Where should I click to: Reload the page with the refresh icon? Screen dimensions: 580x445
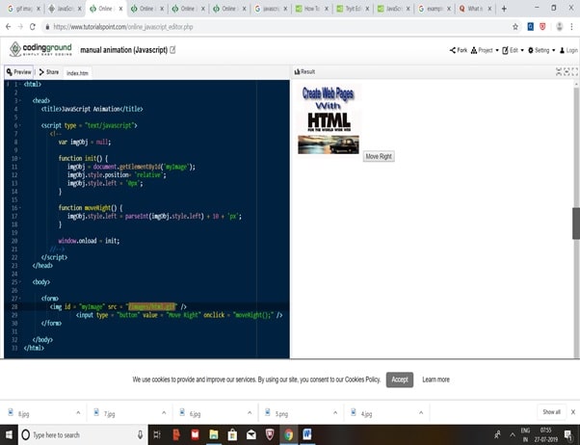pos(33,27)
